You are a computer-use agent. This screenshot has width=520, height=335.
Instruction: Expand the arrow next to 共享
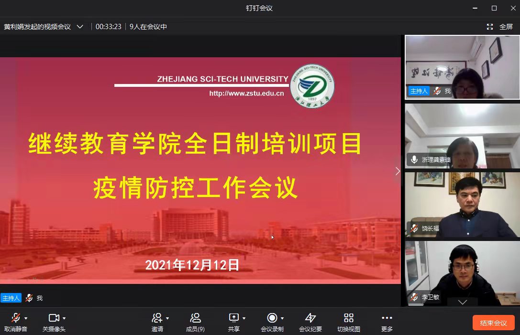pos(244,318)
